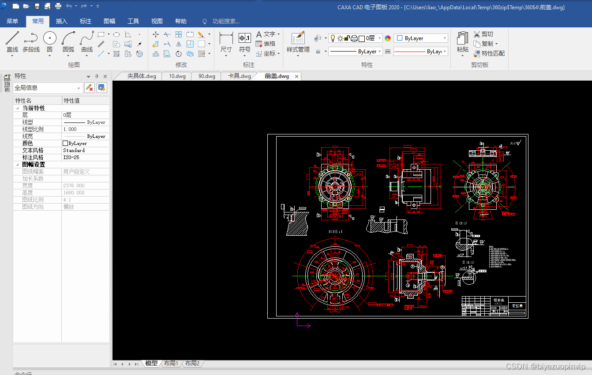Click the 文本风格 value Standard

(x=85, y=150)
